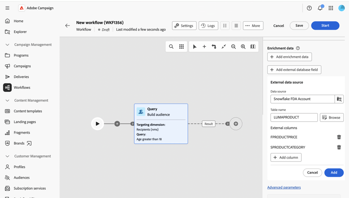Click the fit-to-screen icon

[224, 46]
